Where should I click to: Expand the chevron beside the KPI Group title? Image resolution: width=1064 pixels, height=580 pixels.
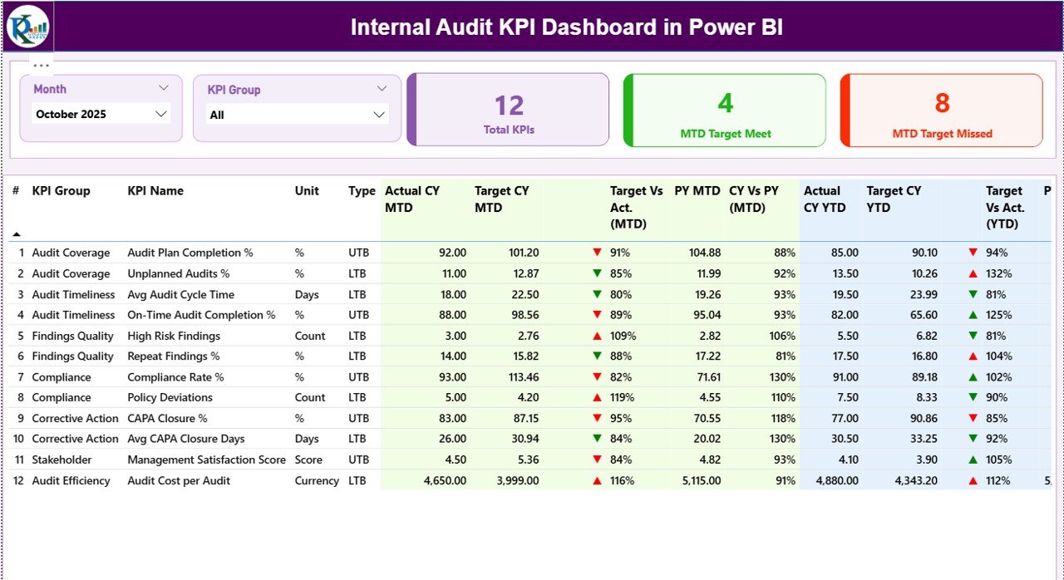coord(382,87)
